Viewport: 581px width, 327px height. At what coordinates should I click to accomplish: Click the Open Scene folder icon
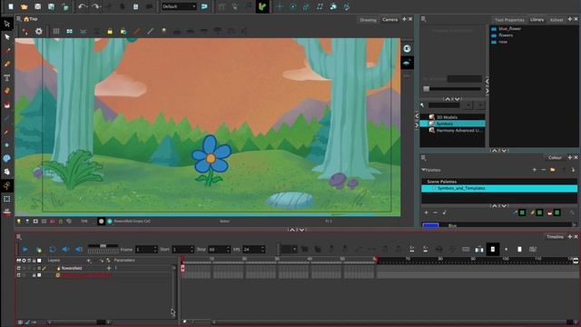25,6
